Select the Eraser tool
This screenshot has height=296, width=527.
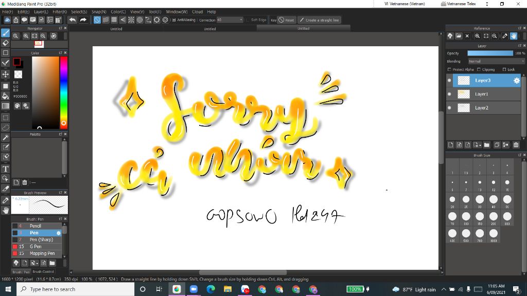[5, 43]
